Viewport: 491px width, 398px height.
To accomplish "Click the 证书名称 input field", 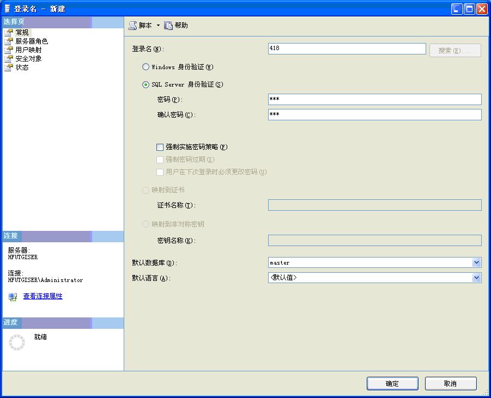I will (x=375, y=205).
